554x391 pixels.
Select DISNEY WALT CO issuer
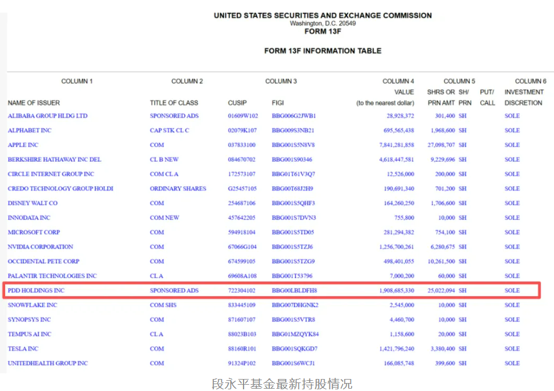(33, 203)
